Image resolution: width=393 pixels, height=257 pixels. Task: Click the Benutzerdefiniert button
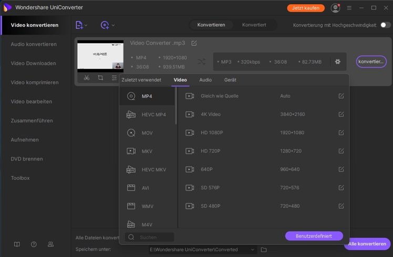tap(314, 236)
